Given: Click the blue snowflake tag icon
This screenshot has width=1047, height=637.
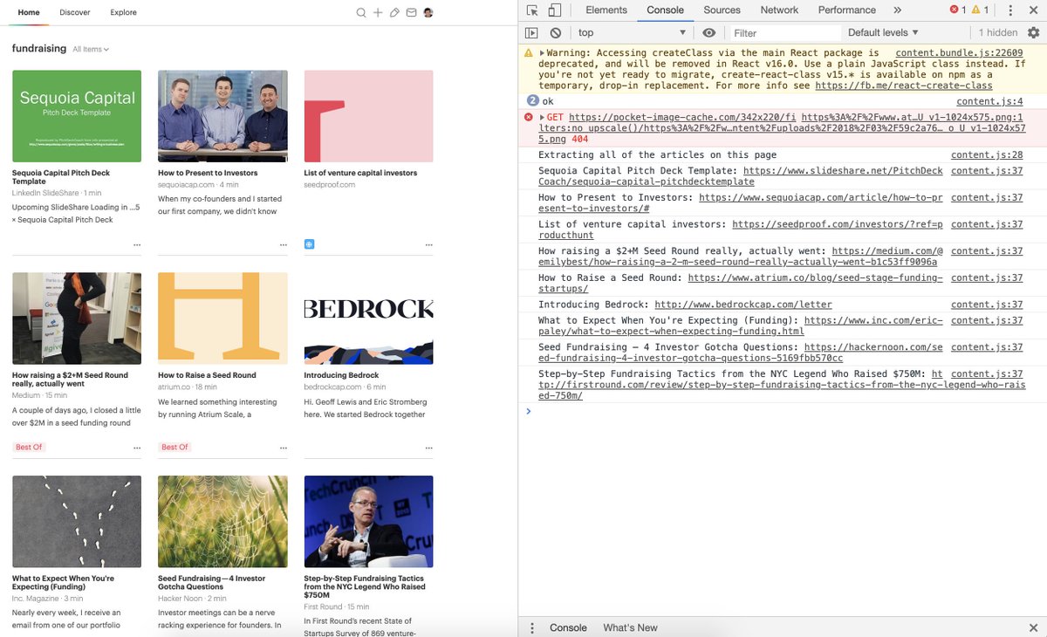Looking at the screenshot, I should click(309, 243).
